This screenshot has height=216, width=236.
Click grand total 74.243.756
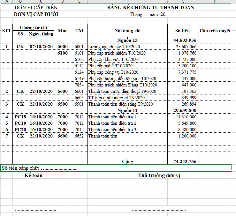(183, 161)
